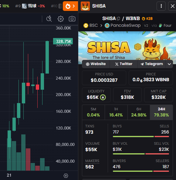This screenshot has width=176, height=180.
Task: Click the PancakeSwap DEX name
Action: pyautogui.click(x=125, y=25)
